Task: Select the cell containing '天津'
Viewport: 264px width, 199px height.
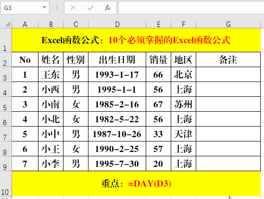Action: coord(183,134)
